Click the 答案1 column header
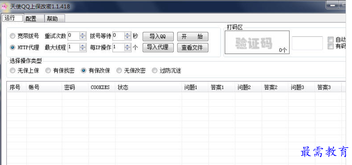Screen dimensions: 352x165 (x=221, y=87)
